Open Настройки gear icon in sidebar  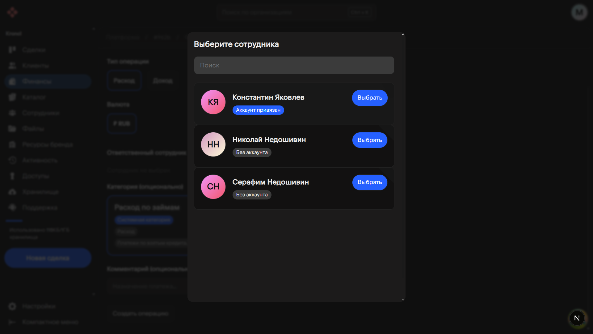tap(12, 306)
